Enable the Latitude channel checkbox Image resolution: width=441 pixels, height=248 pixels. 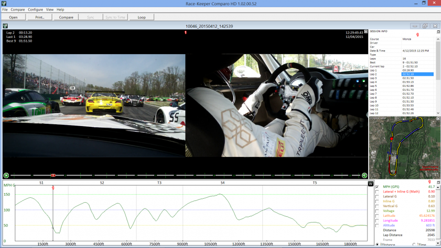[377, 216]
